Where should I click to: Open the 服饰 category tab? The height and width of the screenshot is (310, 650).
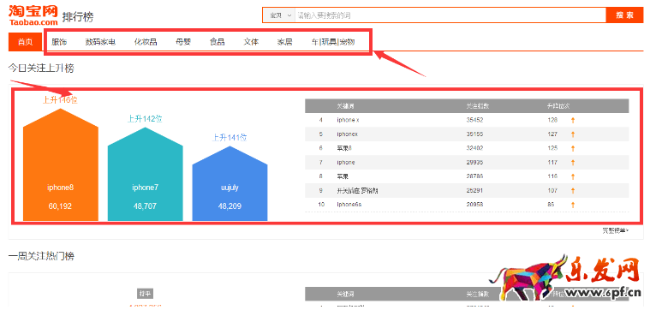tap(59, 42)
